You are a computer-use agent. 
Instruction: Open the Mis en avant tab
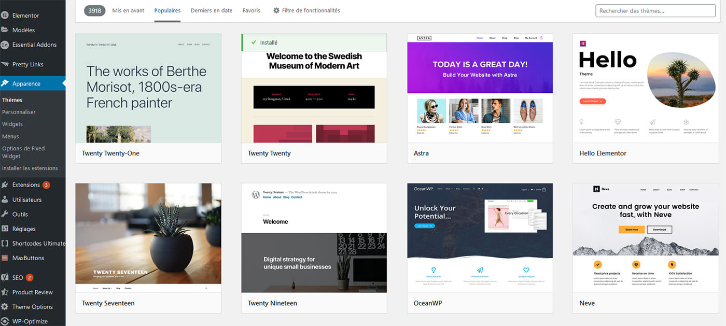pyautogui.click(x=128, y=10)
